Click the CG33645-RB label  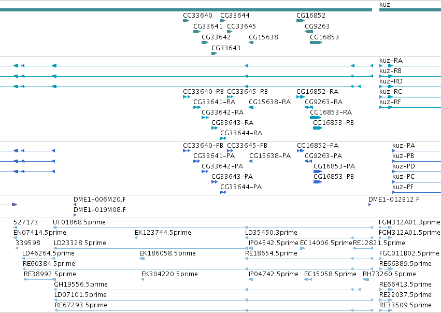point(247,92)
